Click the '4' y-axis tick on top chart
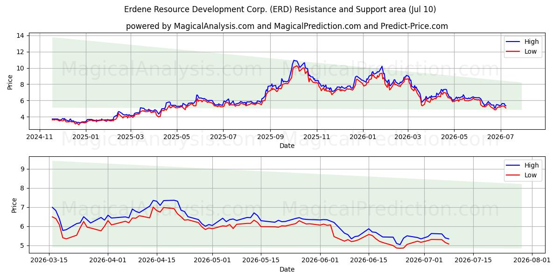 point(23,117)
